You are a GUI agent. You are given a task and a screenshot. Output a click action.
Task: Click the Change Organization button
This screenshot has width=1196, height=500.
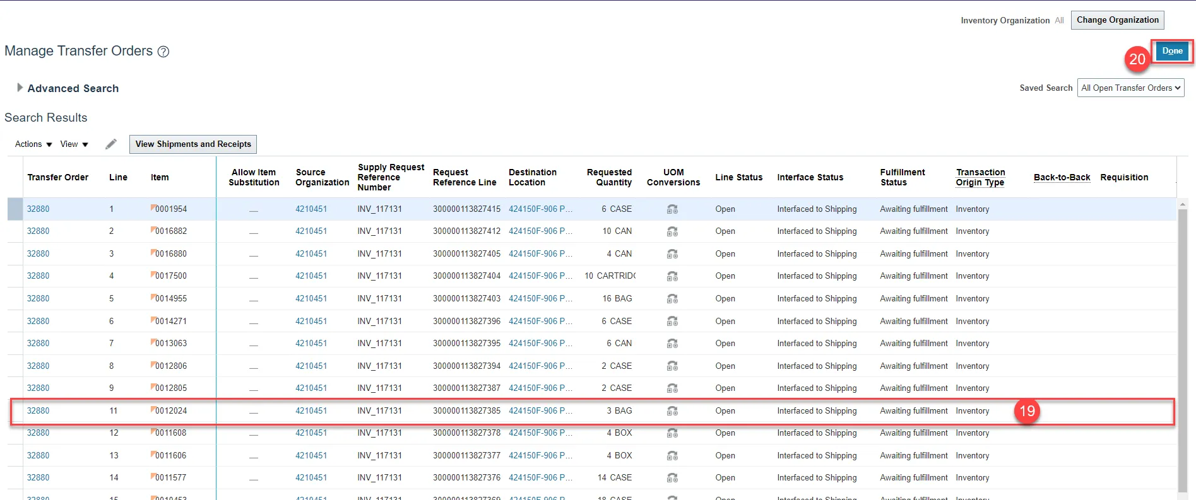pyautogui.click(x=1117, y=20)
